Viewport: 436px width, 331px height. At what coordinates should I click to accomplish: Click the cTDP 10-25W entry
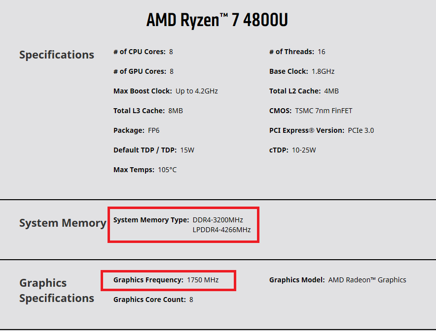point(292,150)
